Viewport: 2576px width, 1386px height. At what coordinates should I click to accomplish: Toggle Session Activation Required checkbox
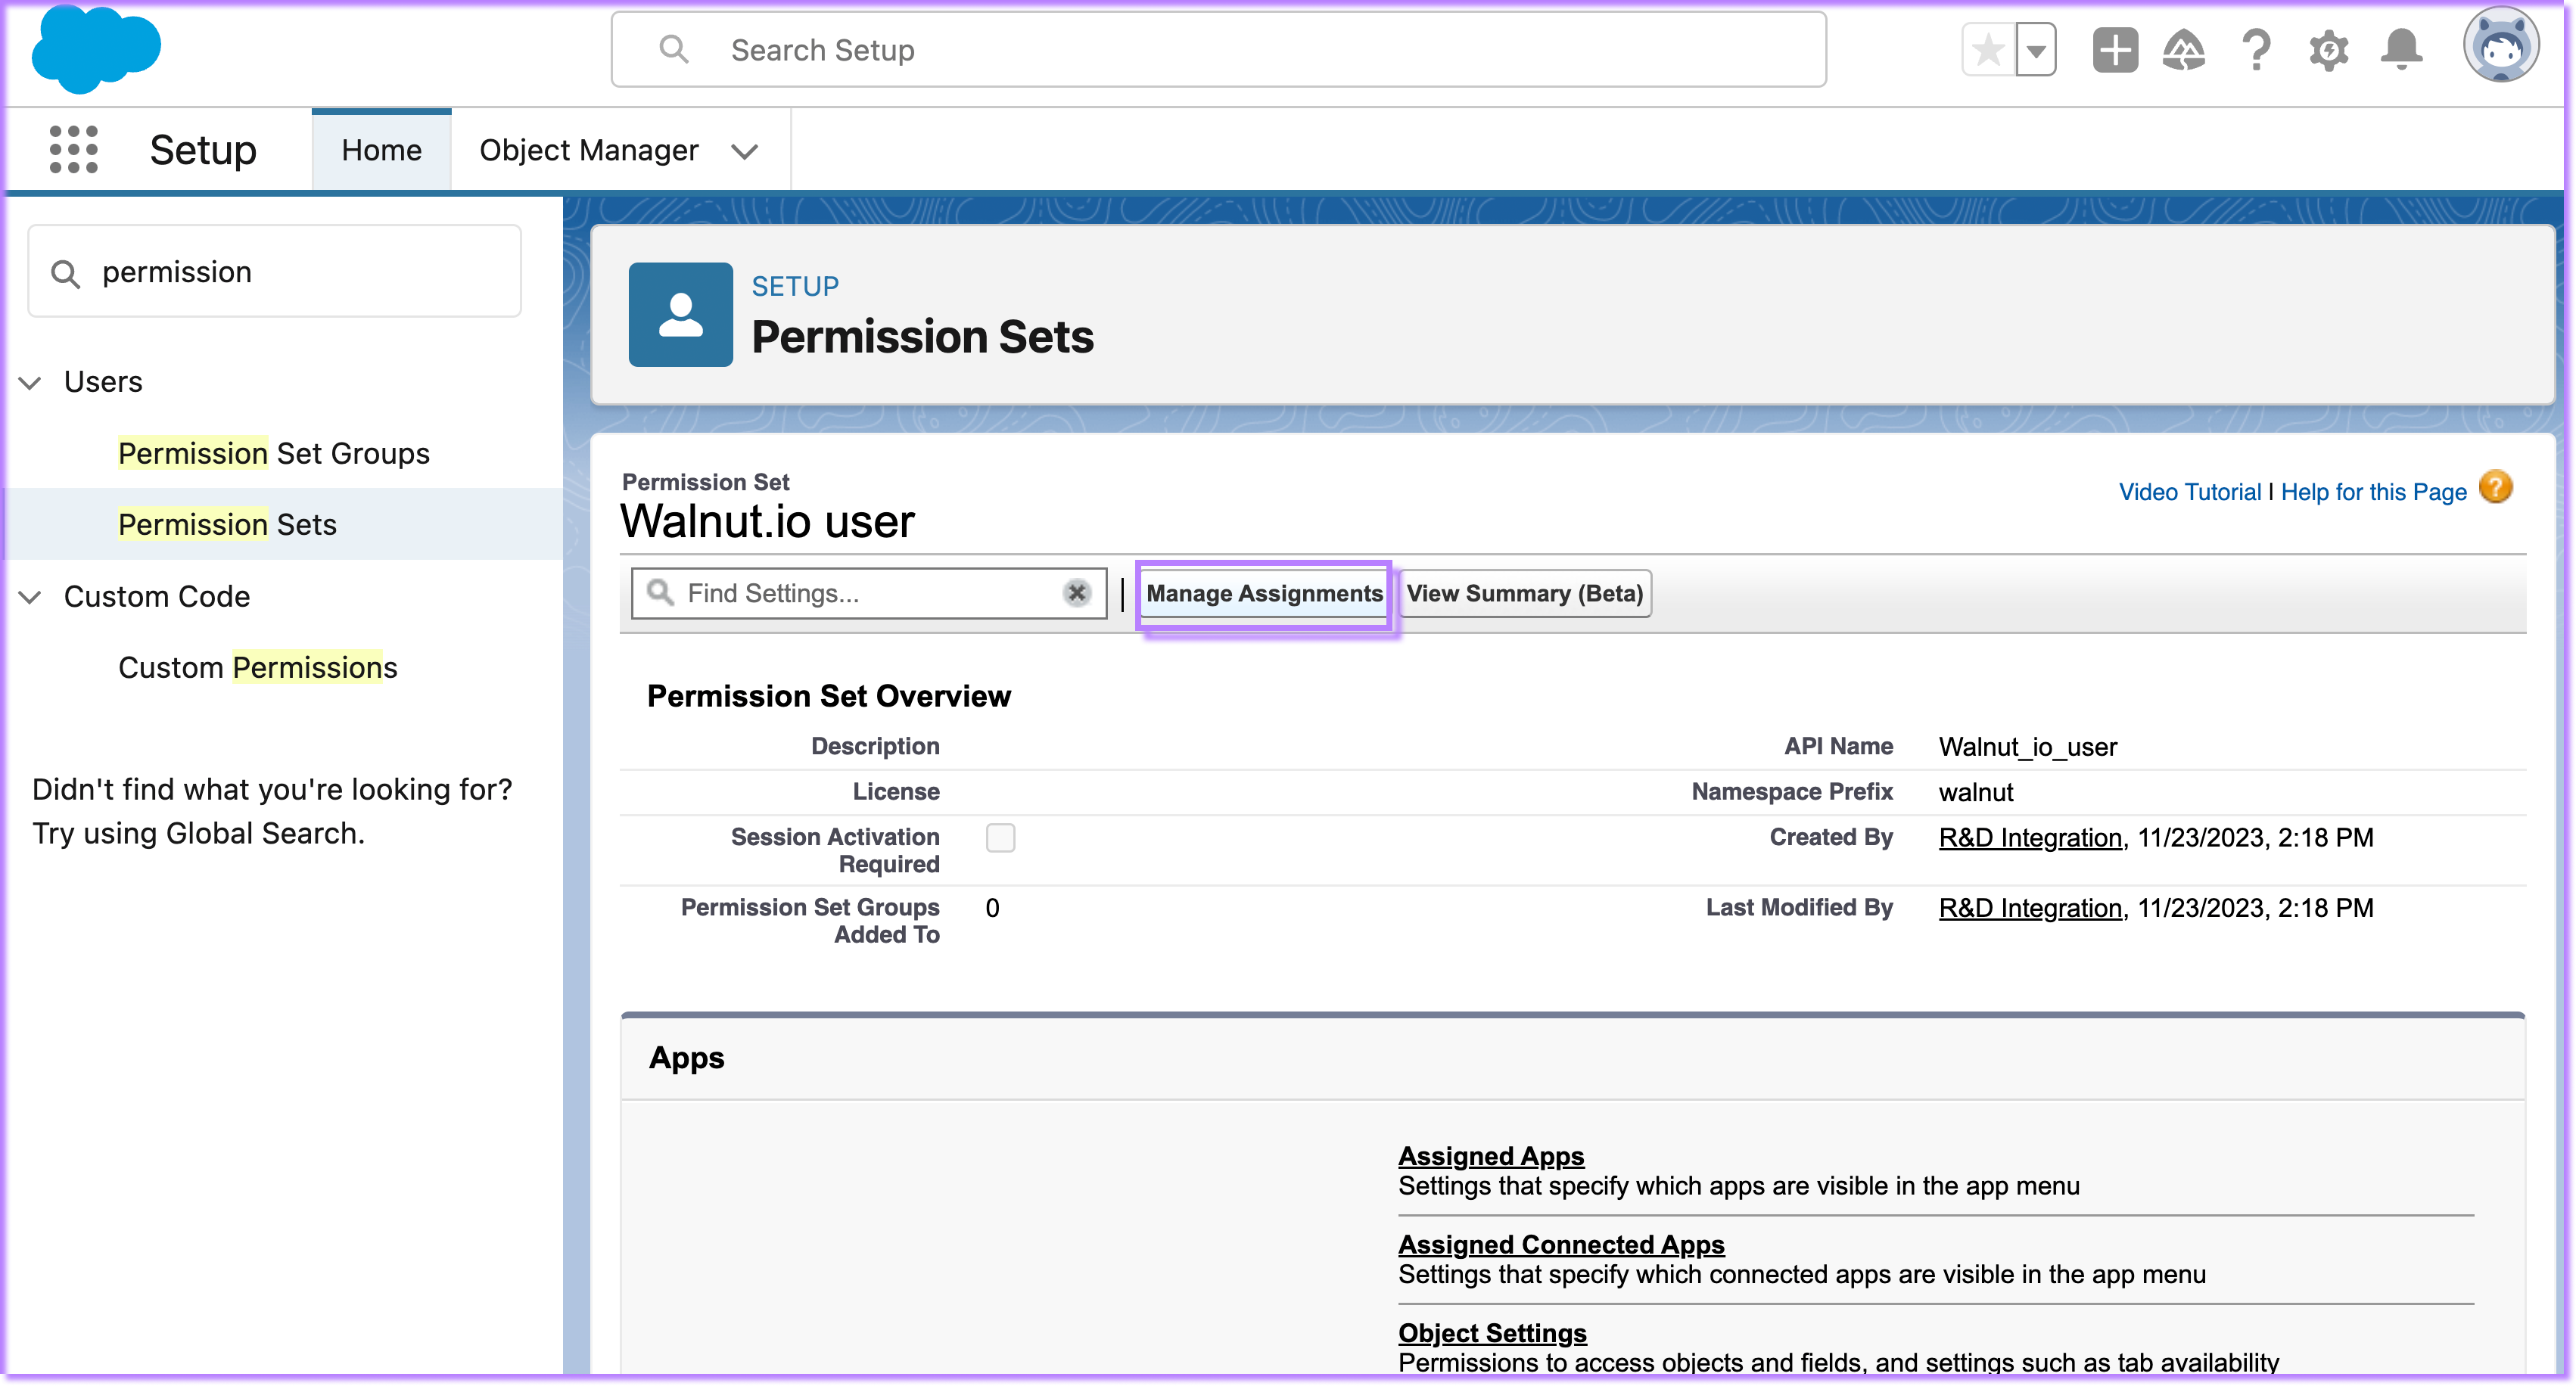1000,837
